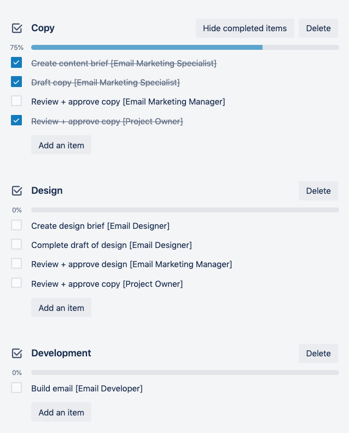Check Create design brief item
The image size is (349, 433).
(16, 226)
